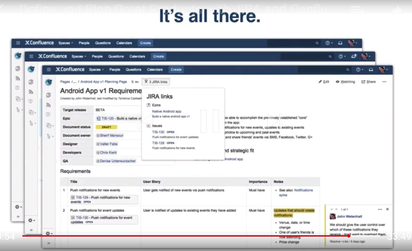Viewport: 412px width, 251px height.
Task: Open Calendars in the back window nav
Action: [x=124, y=43]
